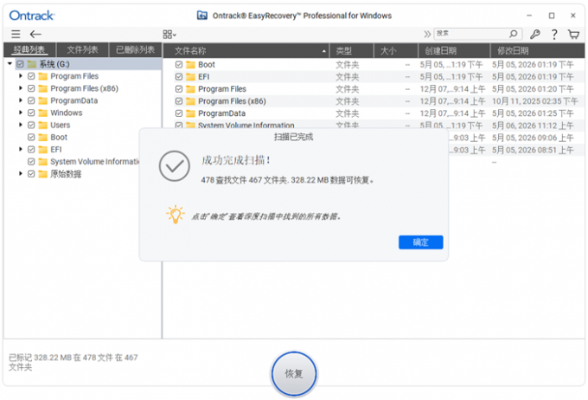Uncheck ProgramData row checkbox in file list

(179, 113)
